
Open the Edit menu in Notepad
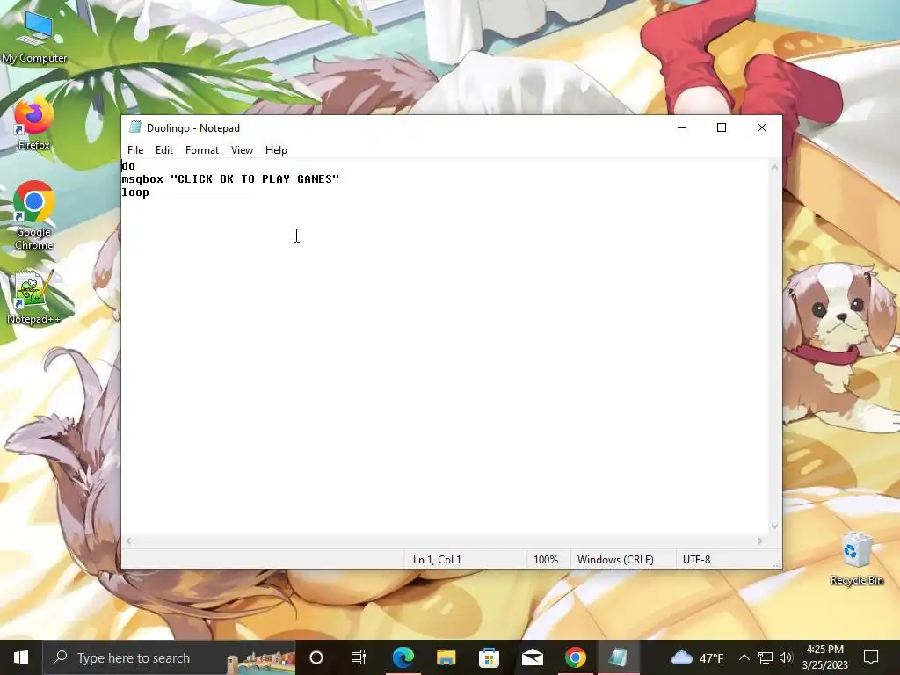[x=164, y=149]
